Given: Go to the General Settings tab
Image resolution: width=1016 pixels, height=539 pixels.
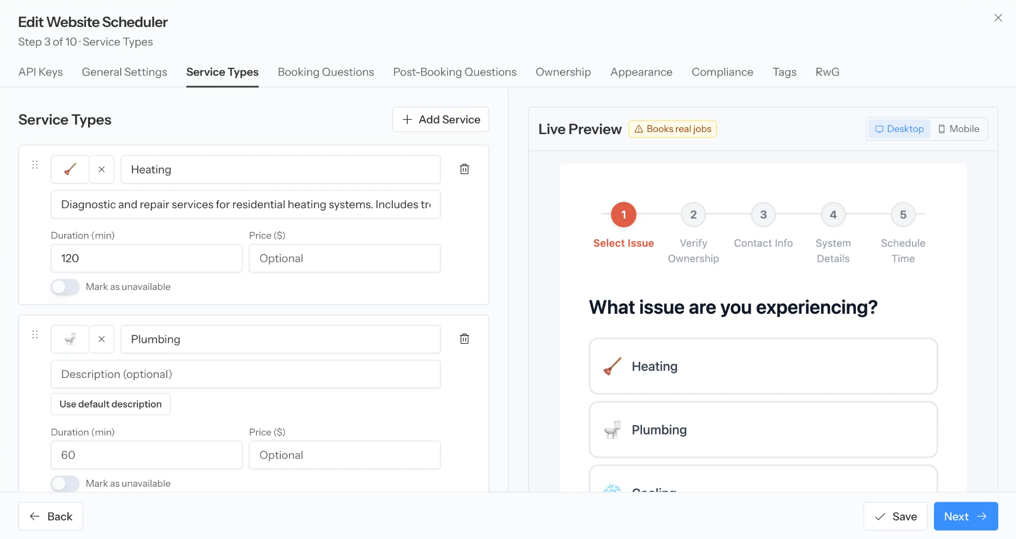Looking at the screenshot, I should [x=124, y=72].
